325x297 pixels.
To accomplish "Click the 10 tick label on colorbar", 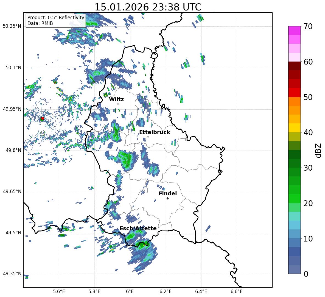I will (x=308, y=238).
